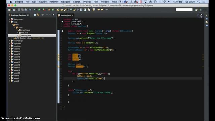Expand HIS.java in the tree
The image size is (215, 121).
[17, 33]
